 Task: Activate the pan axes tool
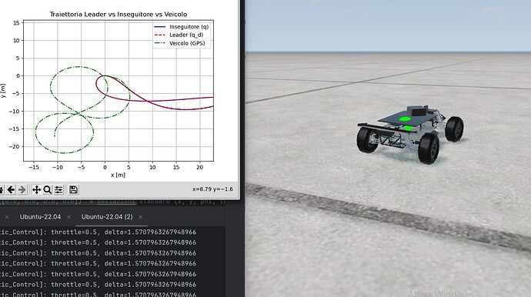point(36,189)
